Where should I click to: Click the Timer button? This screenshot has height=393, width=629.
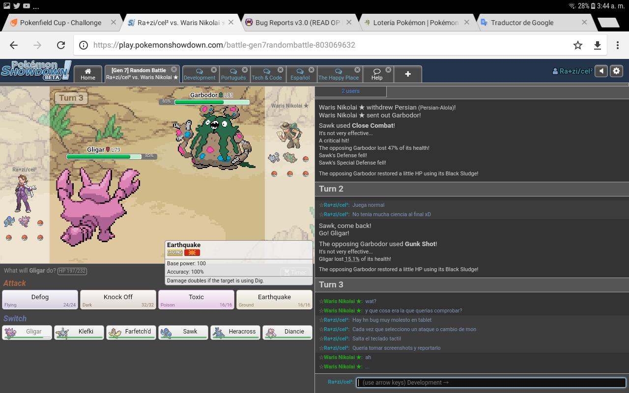(295, 272)
